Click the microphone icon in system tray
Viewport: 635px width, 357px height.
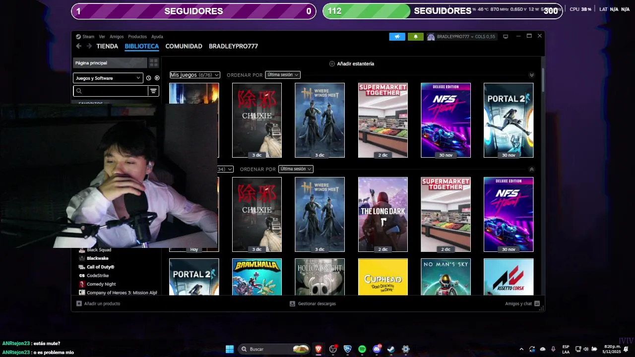553,349
